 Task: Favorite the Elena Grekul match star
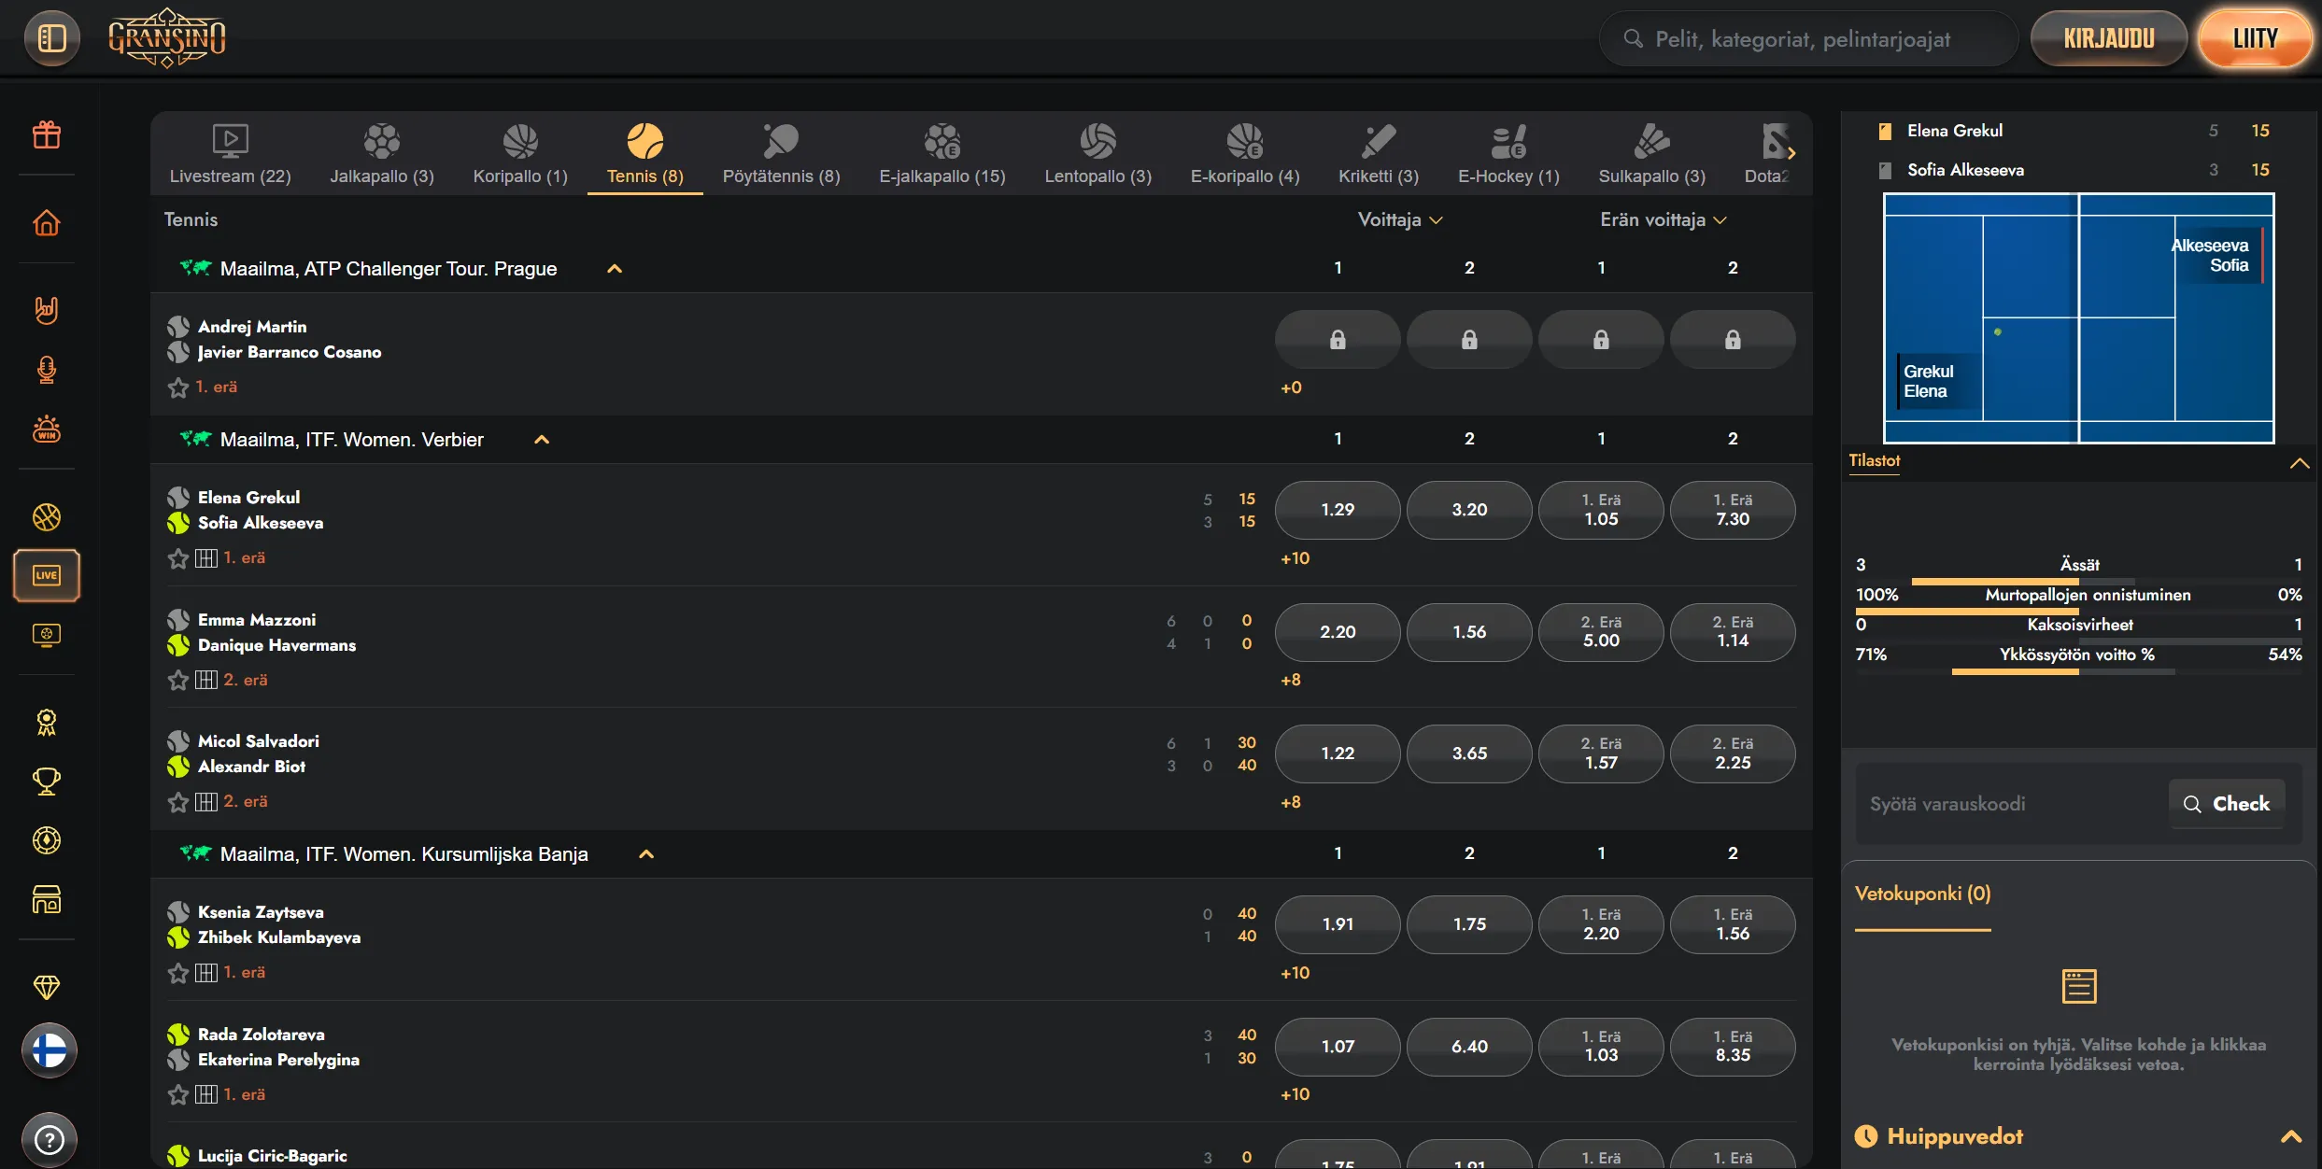178,558
